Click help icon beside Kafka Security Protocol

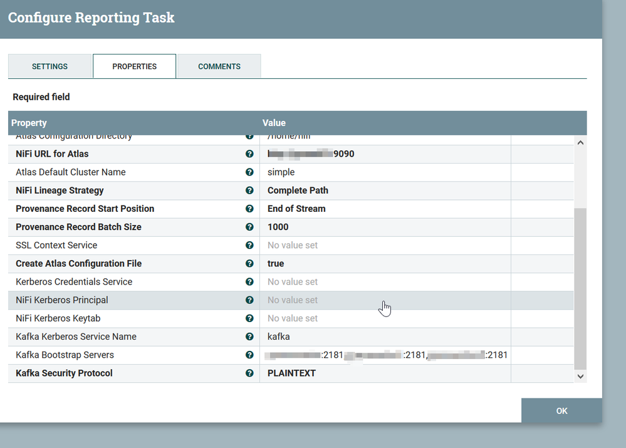pyautogui.click(x=249, y=373)
